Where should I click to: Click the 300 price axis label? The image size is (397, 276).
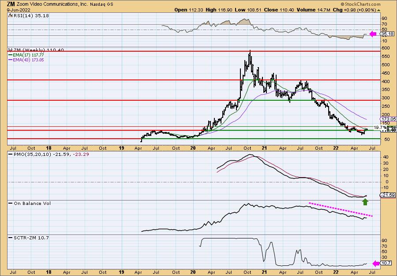[x=386, y=98]
